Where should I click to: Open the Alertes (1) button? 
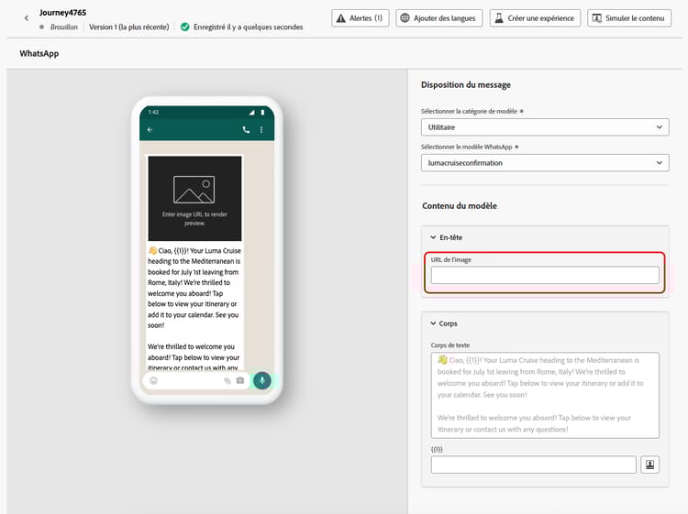point(361,18)
